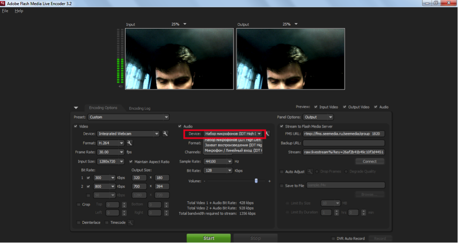Viewport: 458px width, 243px height.
Task: Open Panel Options Output dropdown
Action: tap(318, 117)
